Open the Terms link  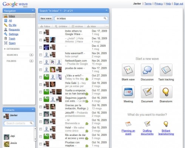pos(148,4)
